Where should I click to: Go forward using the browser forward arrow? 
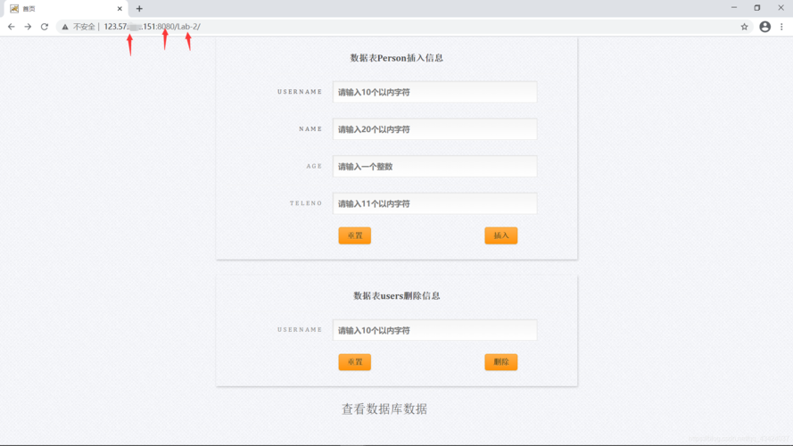28,27
